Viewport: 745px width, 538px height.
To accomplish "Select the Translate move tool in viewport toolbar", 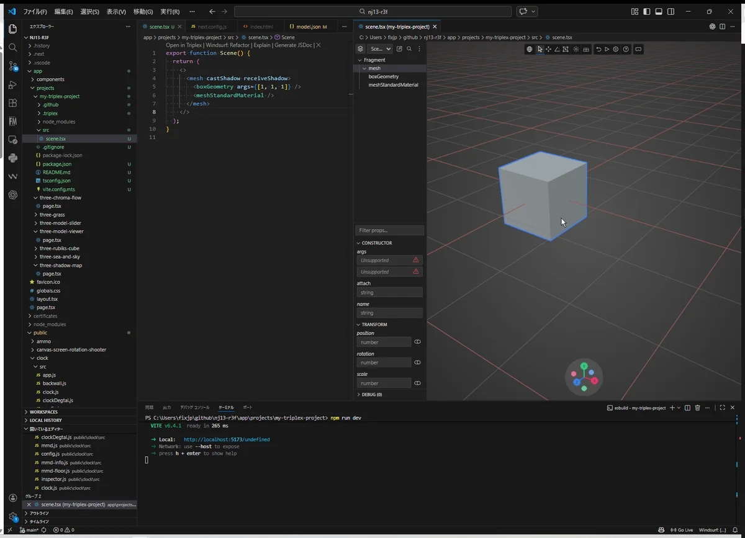I will pos(548,49).
